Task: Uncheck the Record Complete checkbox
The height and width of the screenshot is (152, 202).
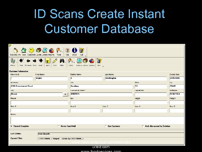Action: point(12,126)
